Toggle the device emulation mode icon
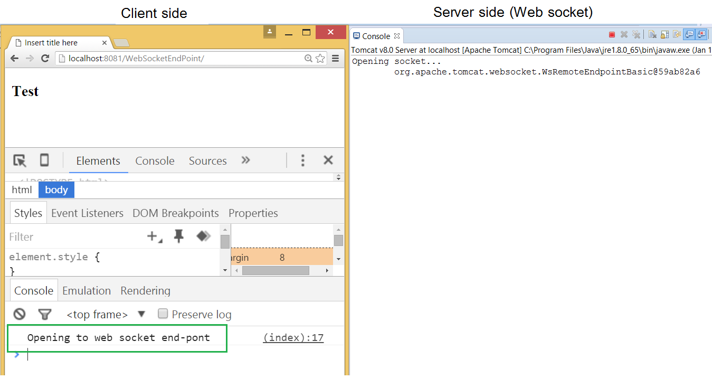 pyautogui.click(x=44, y=160)
